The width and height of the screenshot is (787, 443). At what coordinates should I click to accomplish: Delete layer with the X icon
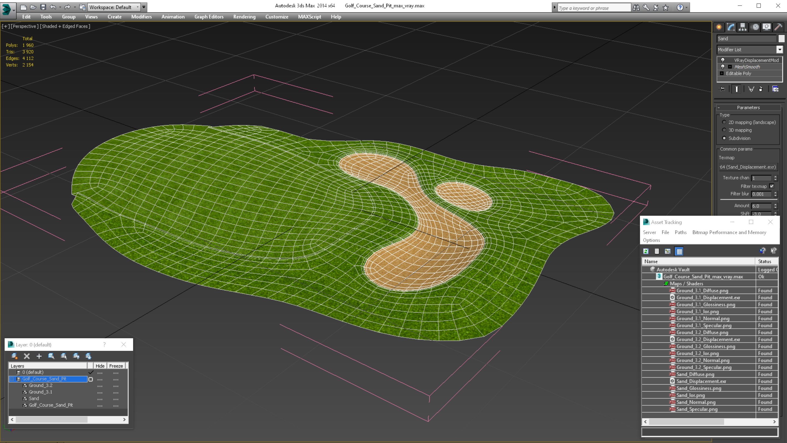click(x=27, y=356)
